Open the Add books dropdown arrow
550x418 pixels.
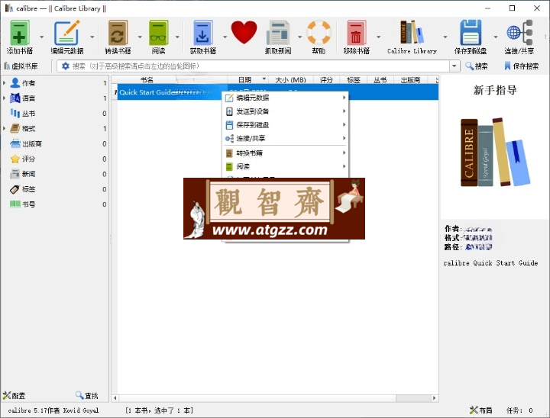pos(42,37)
